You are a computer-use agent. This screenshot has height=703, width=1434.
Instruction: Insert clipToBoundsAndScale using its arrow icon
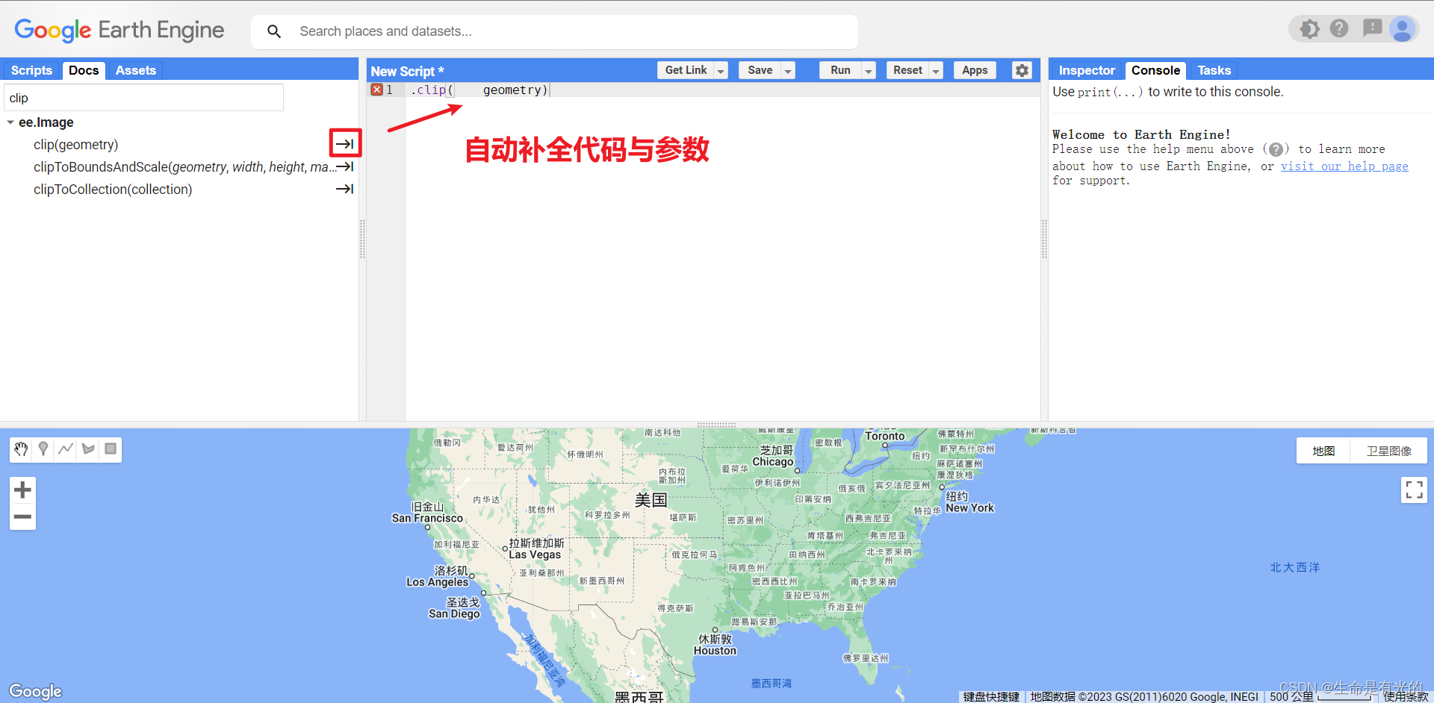pos(345,166)
